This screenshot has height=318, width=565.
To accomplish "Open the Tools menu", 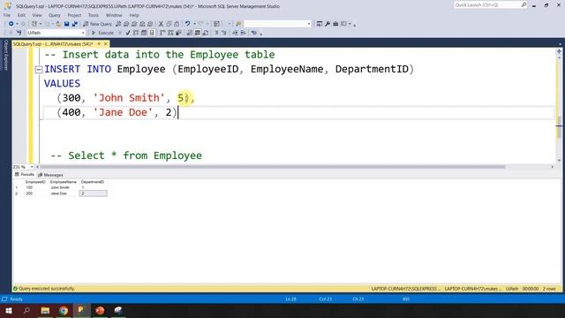I will pyautogui.click(x=94, y=15).
